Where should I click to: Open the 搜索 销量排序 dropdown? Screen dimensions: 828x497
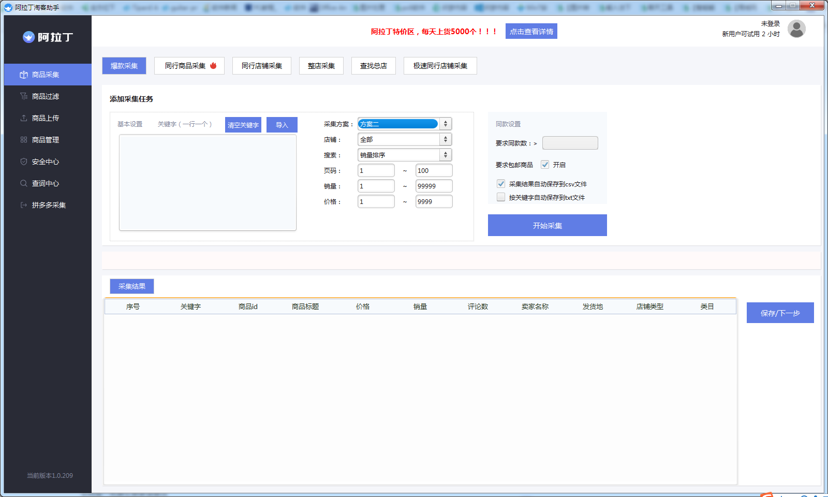(x=405, y=155)
